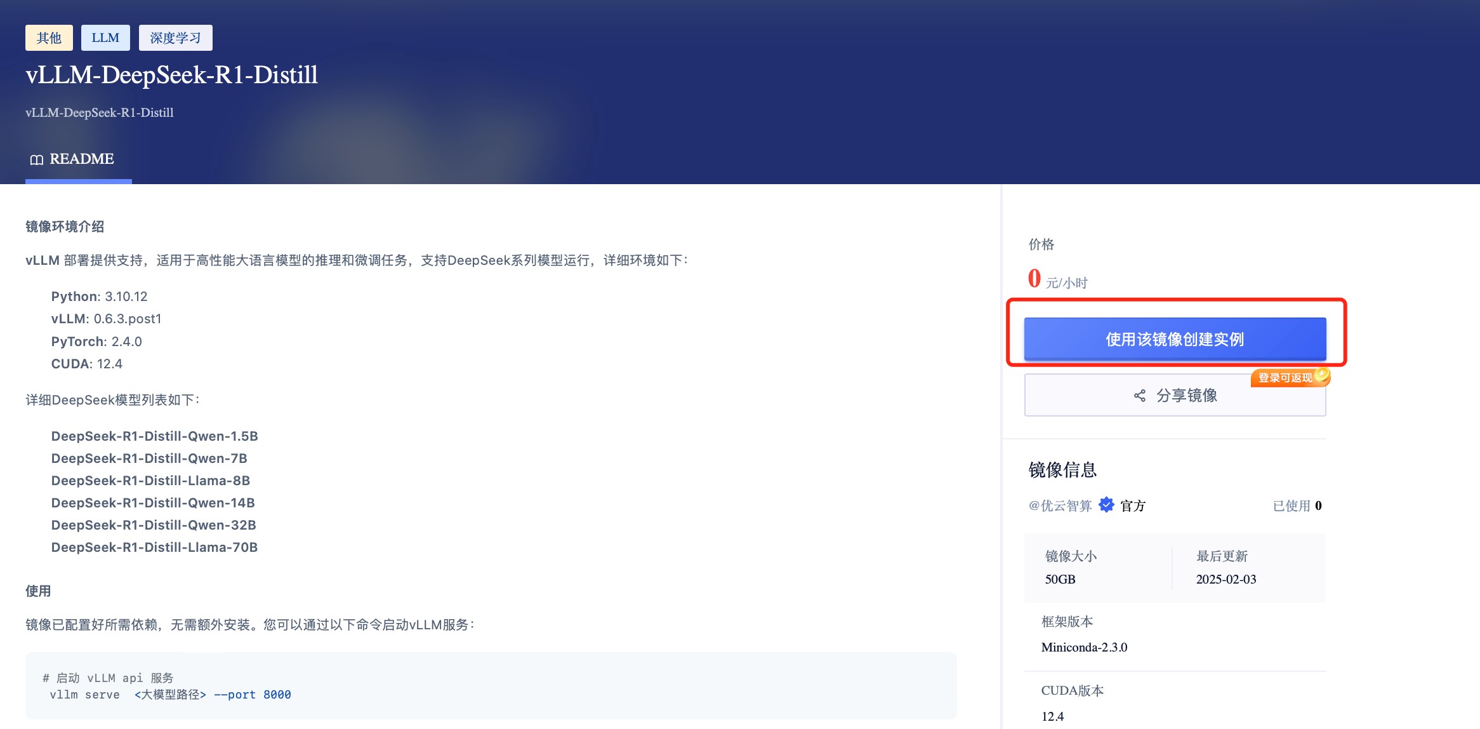Screen dimensions: 1480x729
Task: Click the 官方 label
Action: [x=1133, y=505]
